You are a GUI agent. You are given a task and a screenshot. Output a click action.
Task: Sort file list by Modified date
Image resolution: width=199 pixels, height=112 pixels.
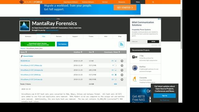[78, 52]
